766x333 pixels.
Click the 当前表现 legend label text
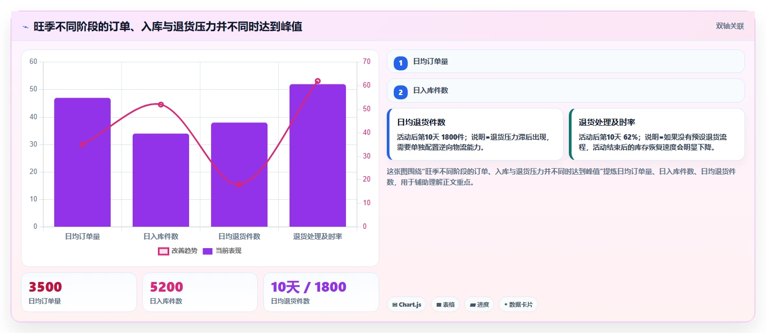pos(228,251)
